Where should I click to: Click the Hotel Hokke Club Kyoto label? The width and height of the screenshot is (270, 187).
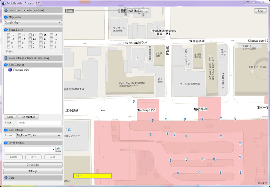pyautogui.click(x=210, y=68)
